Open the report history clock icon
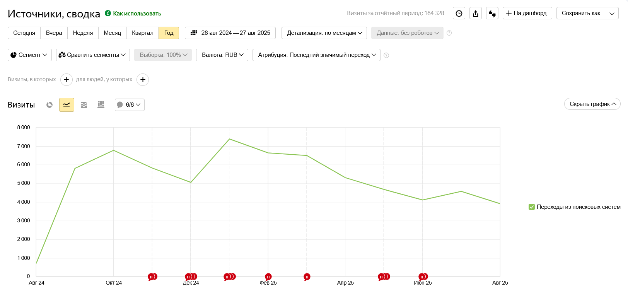This screenshot has width=628, height=302. [x=459, y=13]
